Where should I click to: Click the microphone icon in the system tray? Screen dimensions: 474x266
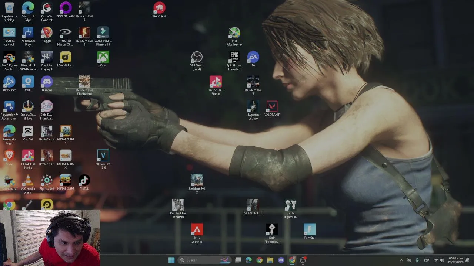point(417,260)
